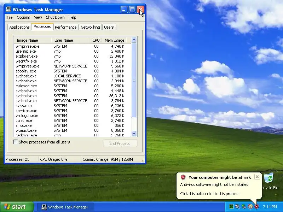Open the Options menu

point(23,17)
